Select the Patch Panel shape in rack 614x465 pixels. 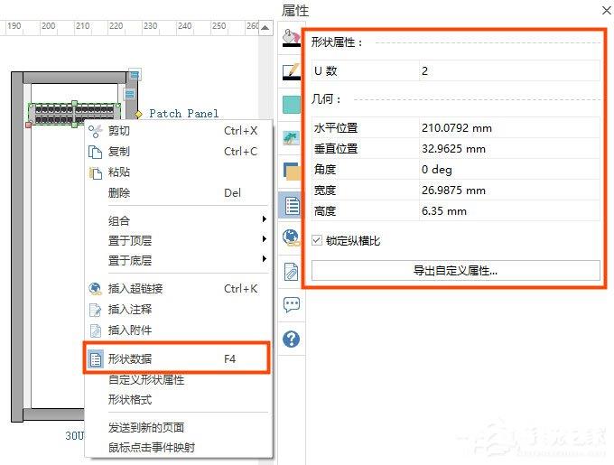[x=74, y=114]
